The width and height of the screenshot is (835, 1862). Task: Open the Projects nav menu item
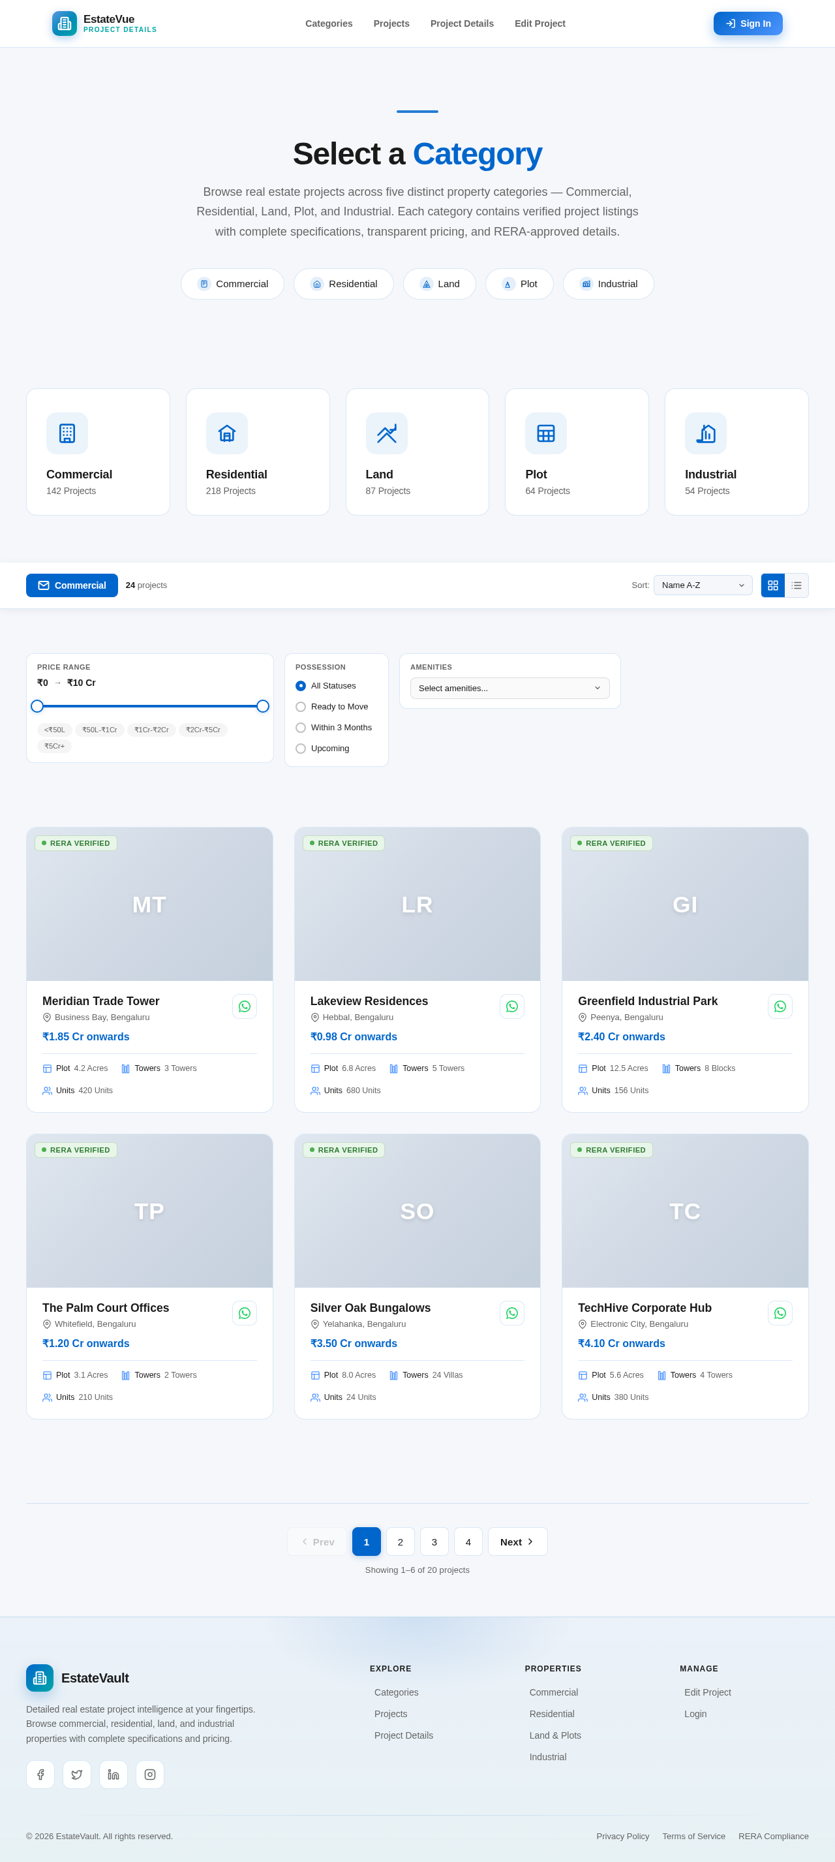[391, 23]
